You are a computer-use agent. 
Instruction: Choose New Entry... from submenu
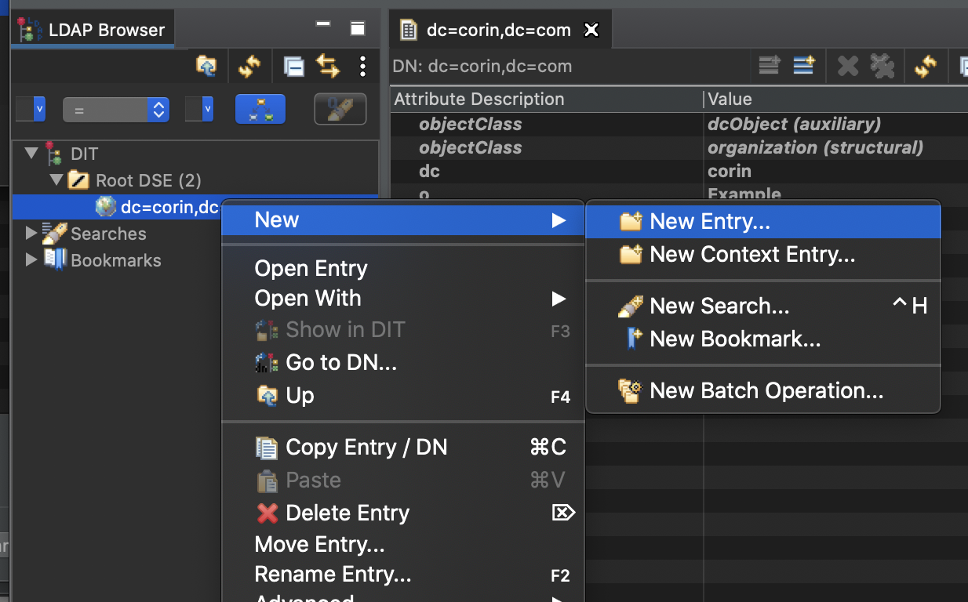763,222
